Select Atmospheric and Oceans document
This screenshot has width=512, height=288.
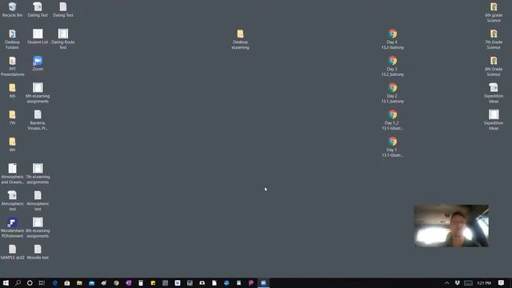tap(12, 174)
